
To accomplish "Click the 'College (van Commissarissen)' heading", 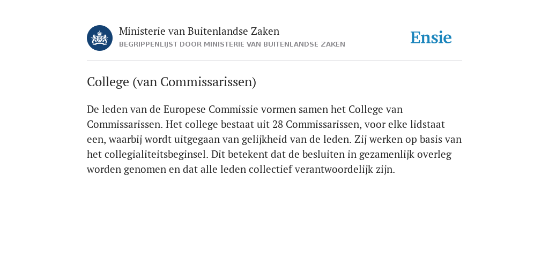I will (172, 82).
